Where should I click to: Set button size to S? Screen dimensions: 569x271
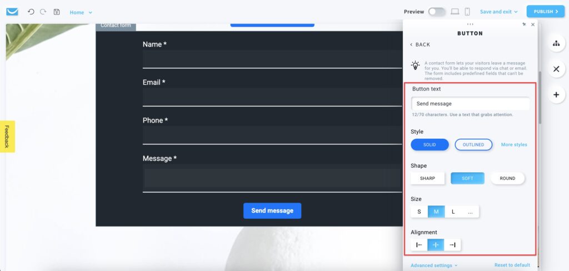click(x=419, y=212)
